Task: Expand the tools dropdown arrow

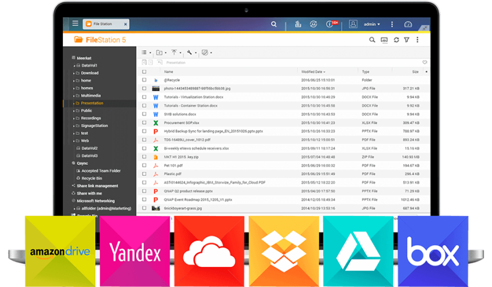Action: pyautogui.click(x=196, y=53)
